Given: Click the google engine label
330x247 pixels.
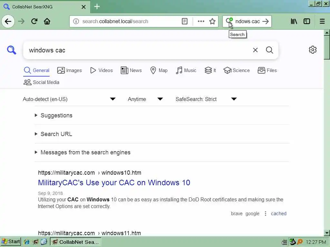Looking at the screenshot, I should 252,214.
